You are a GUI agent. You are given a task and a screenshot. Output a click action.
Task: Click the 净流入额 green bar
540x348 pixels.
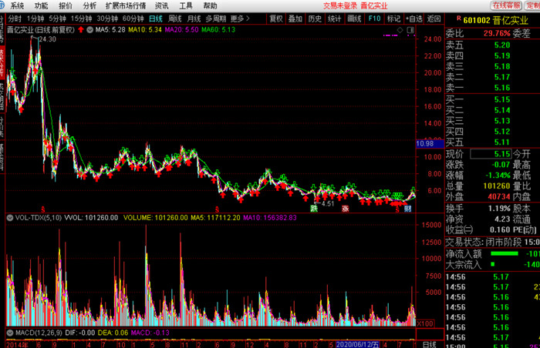pyautogui.click(x=505, y=254)
